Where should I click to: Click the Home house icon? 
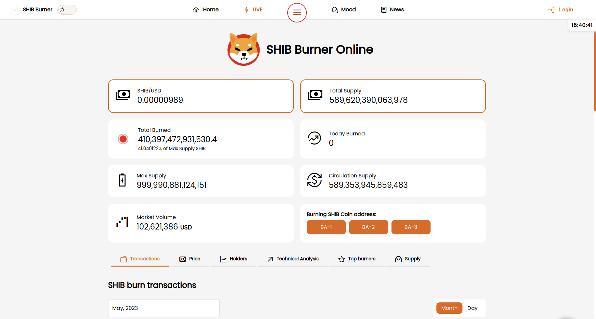tap(196, 10)
